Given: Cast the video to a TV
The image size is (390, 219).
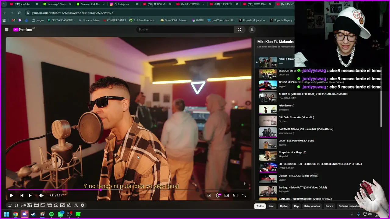Looking at the screenshot, I should [235, 196].
